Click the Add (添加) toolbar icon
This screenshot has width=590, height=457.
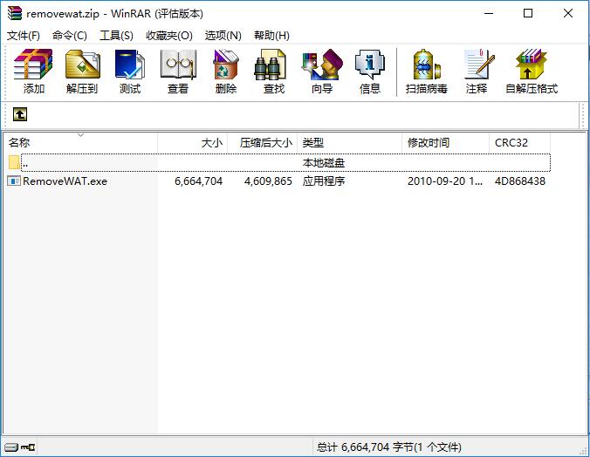[x=34, y=72]
